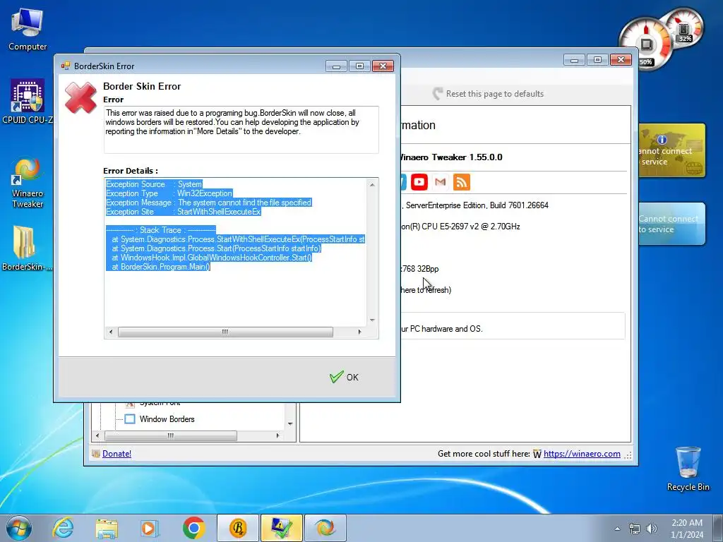
Task: Open Windows Explorer from the taskbar
Action: coord(107,528)
